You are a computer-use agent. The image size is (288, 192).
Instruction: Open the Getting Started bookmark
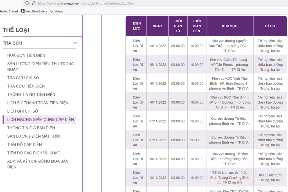coord(9,12)
